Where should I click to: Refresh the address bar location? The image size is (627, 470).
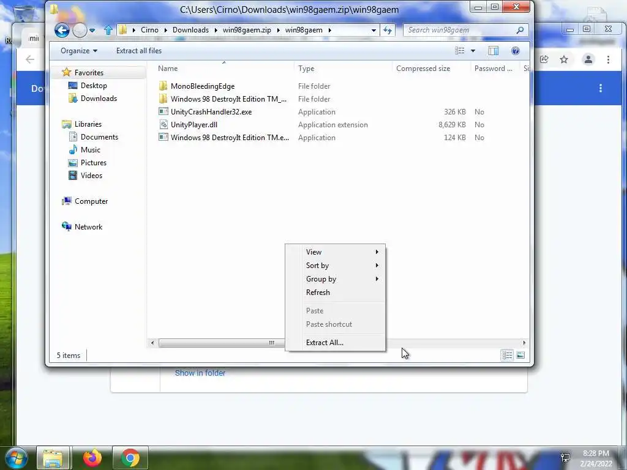tap(388, 30)
